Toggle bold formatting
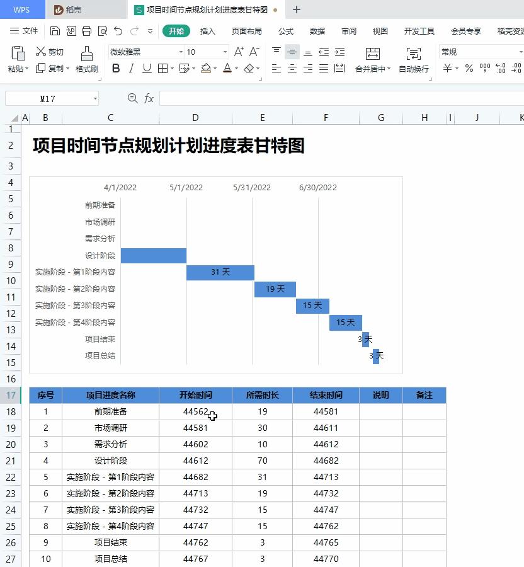The height and width of the screenshot is (567, 524). [x=115, y=69]
